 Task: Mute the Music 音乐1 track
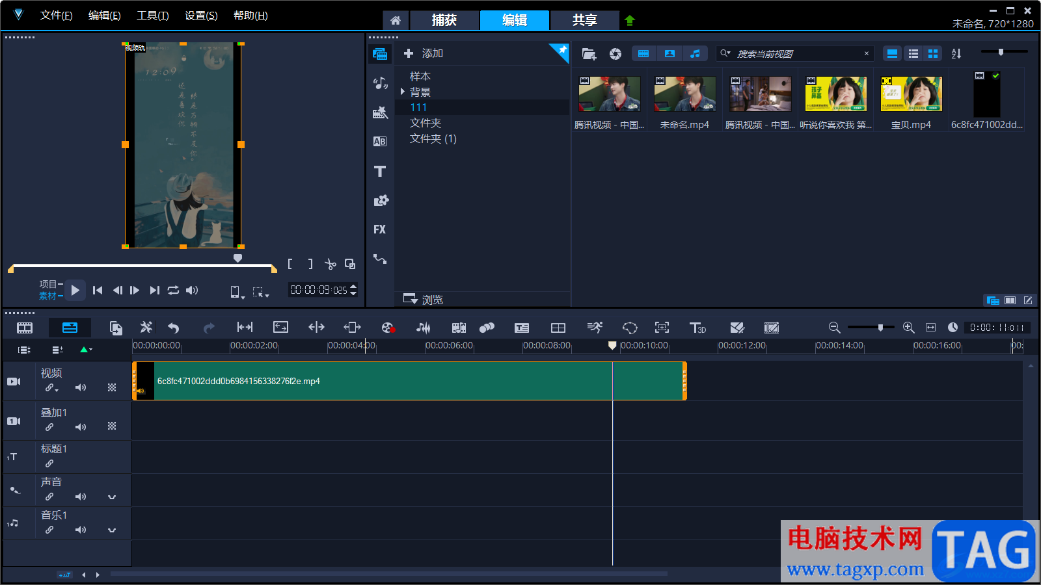click(81, 530)
